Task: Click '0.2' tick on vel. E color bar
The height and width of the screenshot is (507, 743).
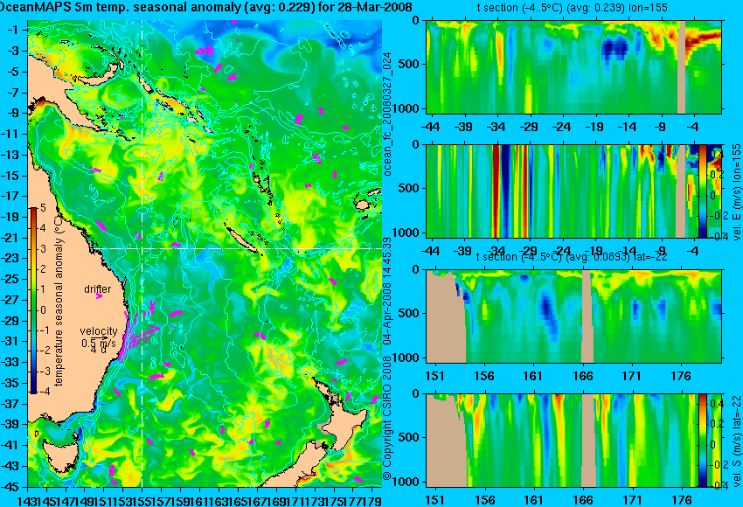Action: pos(716,174)
